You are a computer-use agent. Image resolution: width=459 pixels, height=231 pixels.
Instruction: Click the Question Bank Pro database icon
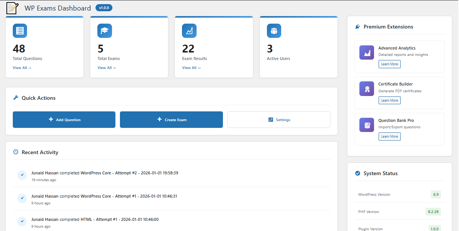click(x=367, y=125)
